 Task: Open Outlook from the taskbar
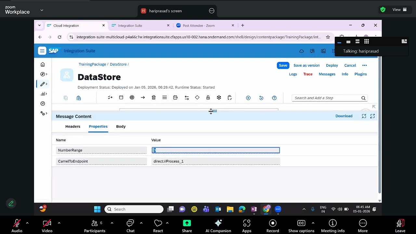[x=218, y=209]
